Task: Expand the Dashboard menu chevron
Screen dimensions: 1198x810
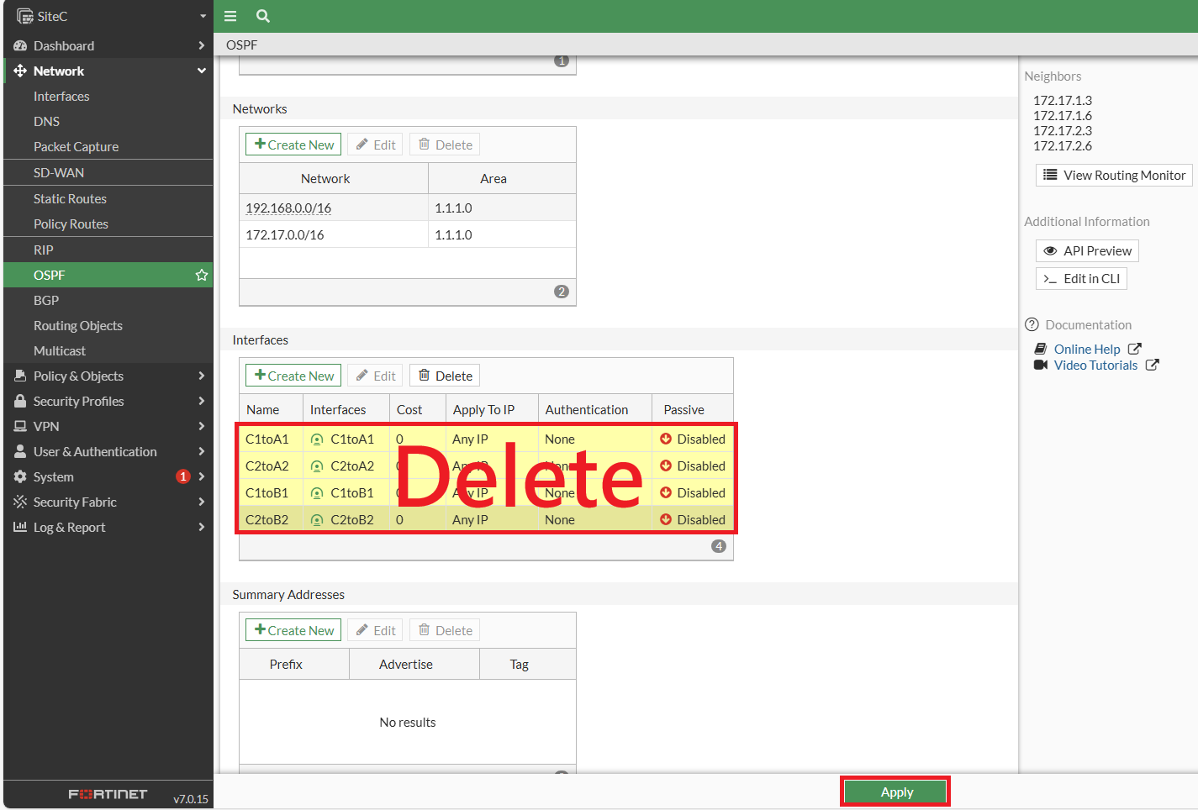Action: pos(202,45)
